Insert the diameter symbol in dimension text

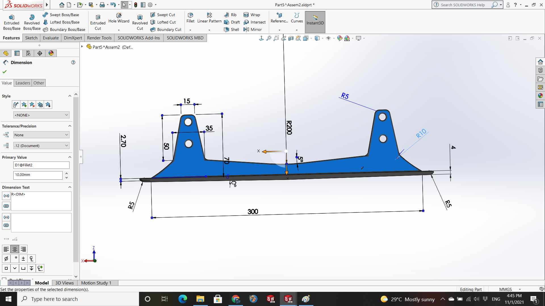coord(6,259)
